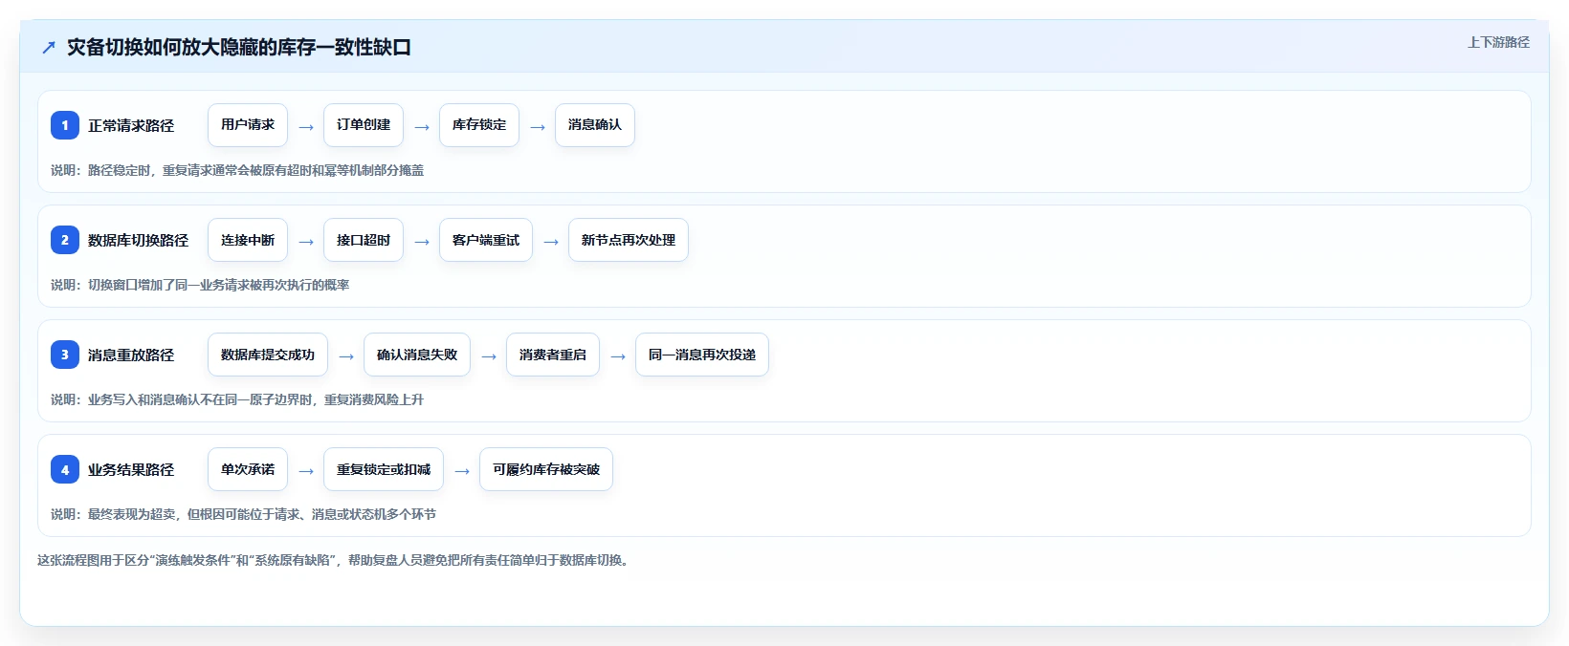Select the number 1 step badge
The height and width of the screenshot is (646, 1569).
(65, 125)
